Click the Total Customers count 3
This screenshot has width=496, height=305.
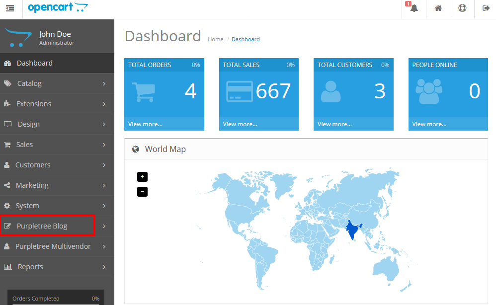point(380,91)
